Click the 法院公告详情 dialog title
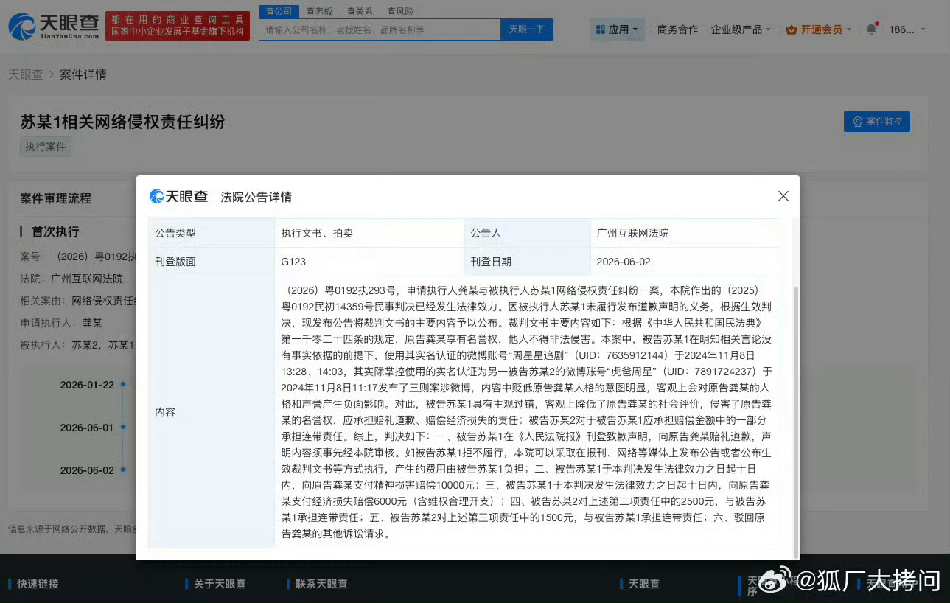Screen dimensions: 950x603 256,197
